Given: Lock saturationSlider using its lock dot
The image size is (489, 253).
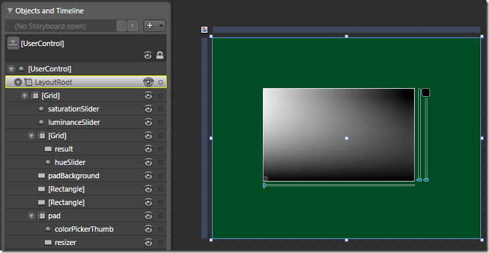Looking at the screenshot, I should click(x=161, y=109).
